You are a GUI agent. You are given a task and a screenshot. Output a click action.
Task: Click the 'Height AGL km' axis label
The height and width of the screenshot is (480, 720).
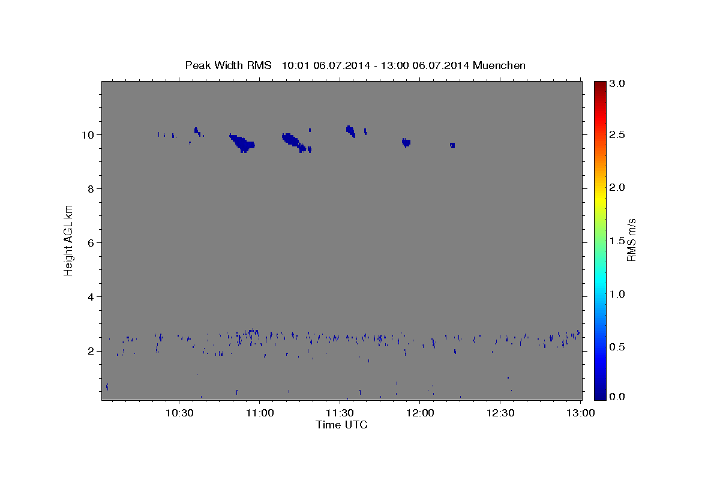68,239
